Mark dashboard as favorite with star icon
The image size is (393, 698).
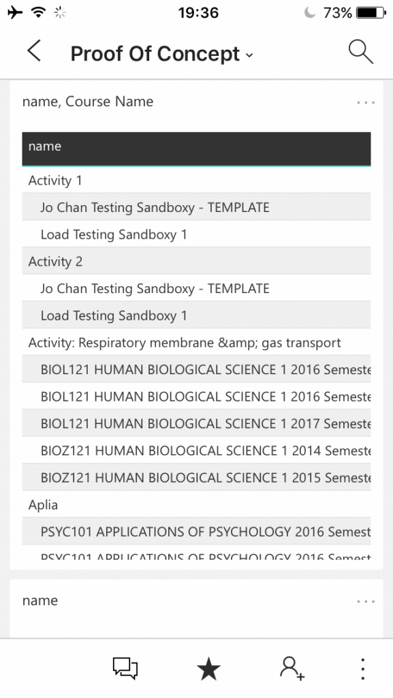pyautogui.click(x=208, y=669)
